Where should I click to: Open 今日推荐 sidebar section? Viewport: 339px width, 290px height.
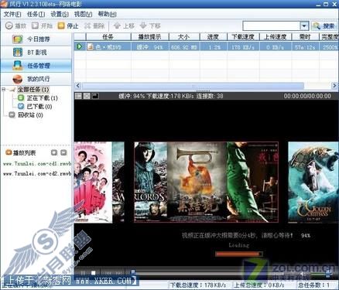coord(36,39)
